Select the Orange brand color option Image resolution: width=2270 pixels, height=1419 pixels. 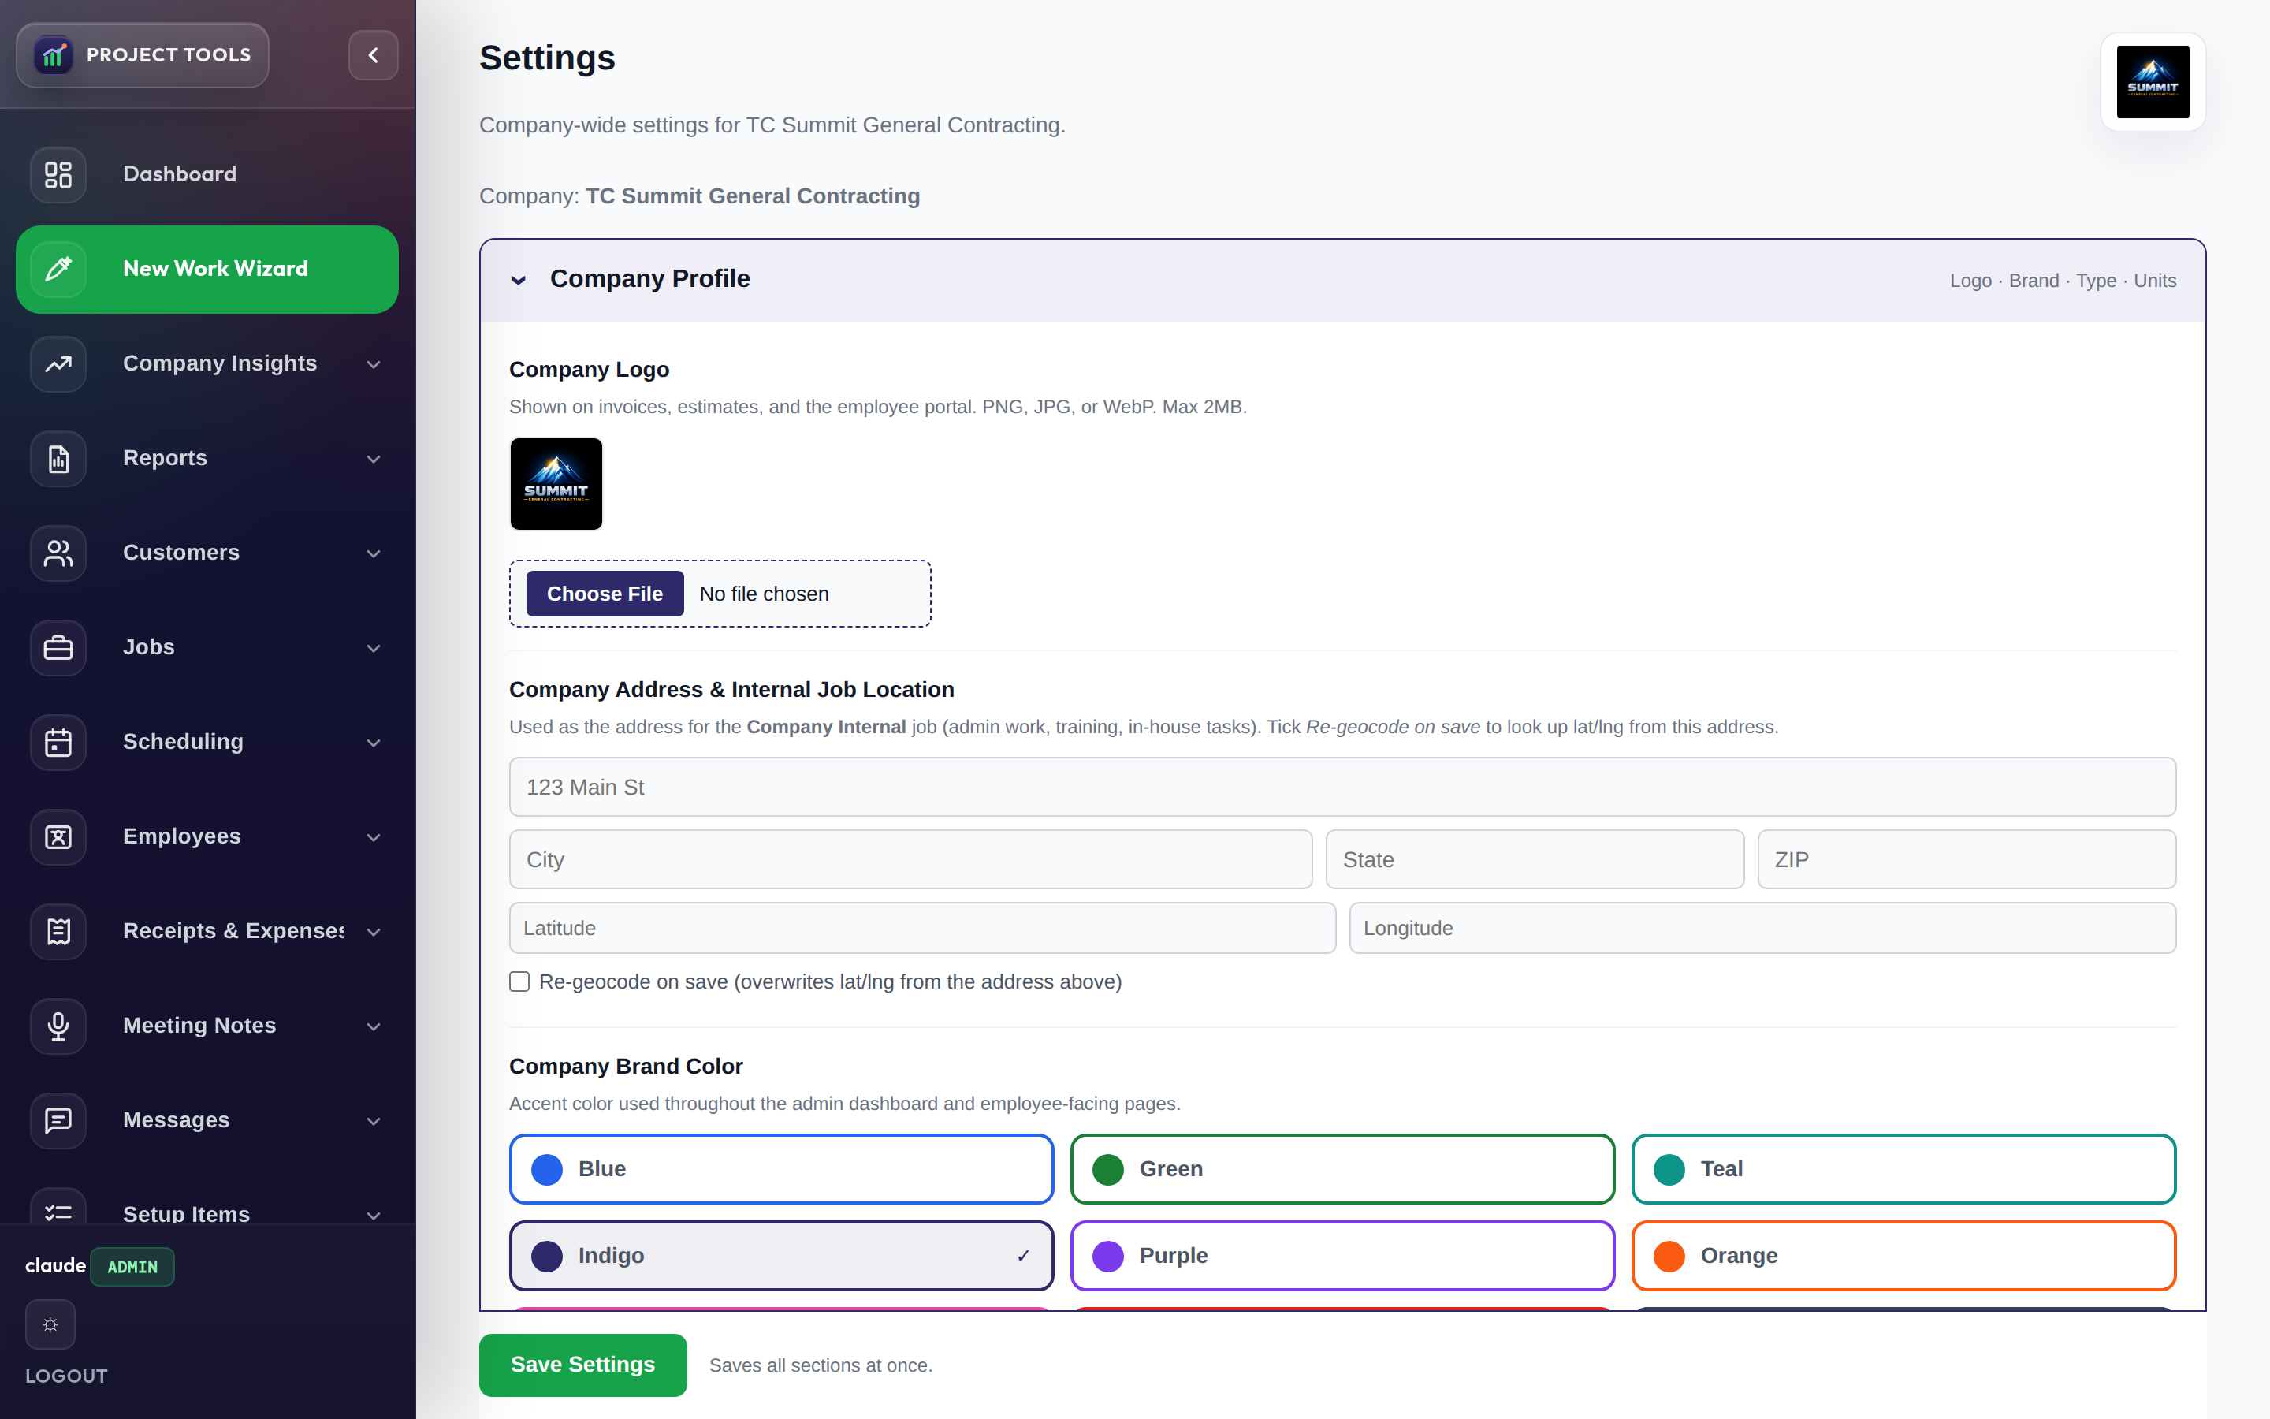(x=1903, y=1256)
